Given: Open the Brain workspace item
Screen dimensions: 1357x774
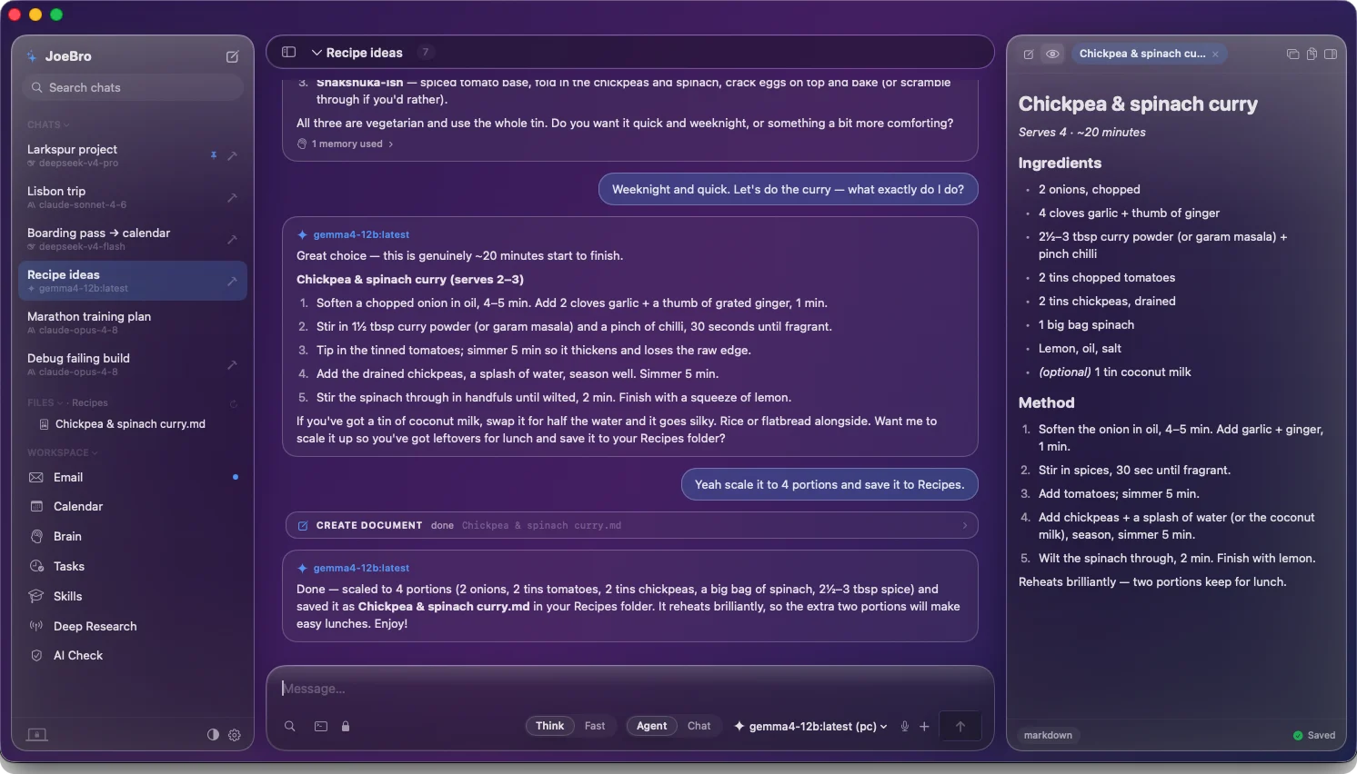Looking at the screenshot, I should point(133,536).
